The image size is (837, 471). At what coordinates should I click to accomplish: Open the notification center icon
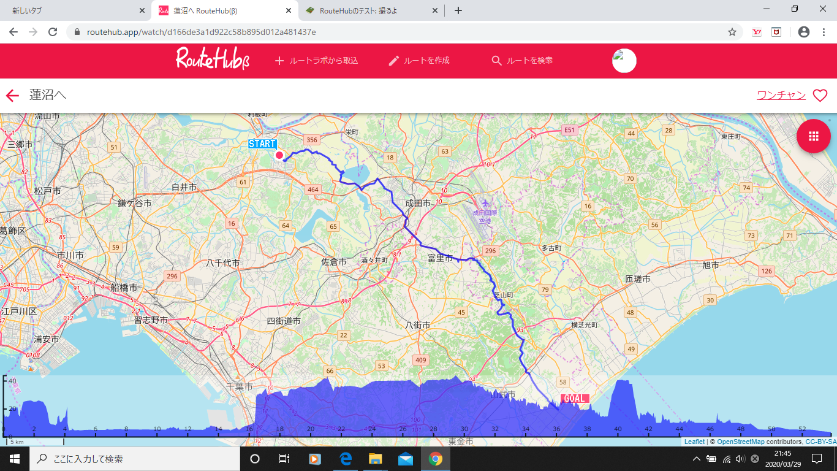pyautogui.click(x=817, y=458)
